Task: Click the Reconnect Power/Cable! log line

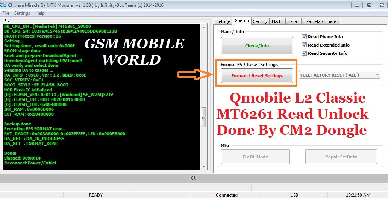Action: click(30, 163)
